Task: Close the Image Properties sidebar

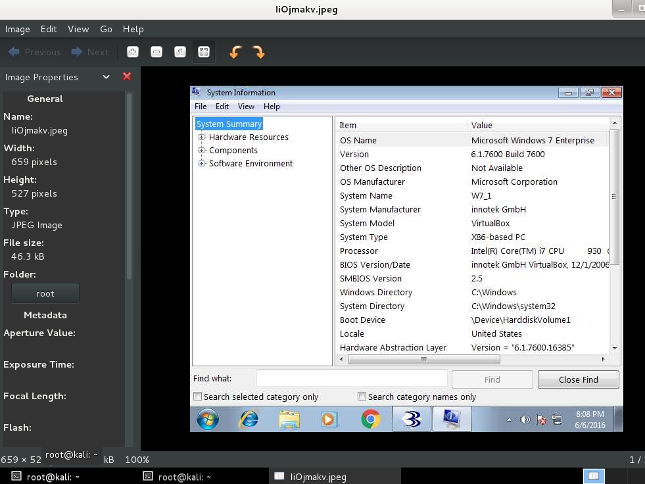Action: tap(127, 76)
